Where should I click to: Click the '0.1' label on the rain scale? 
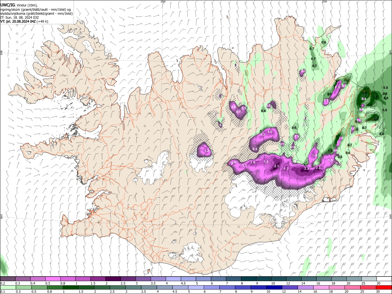point(3,292)
